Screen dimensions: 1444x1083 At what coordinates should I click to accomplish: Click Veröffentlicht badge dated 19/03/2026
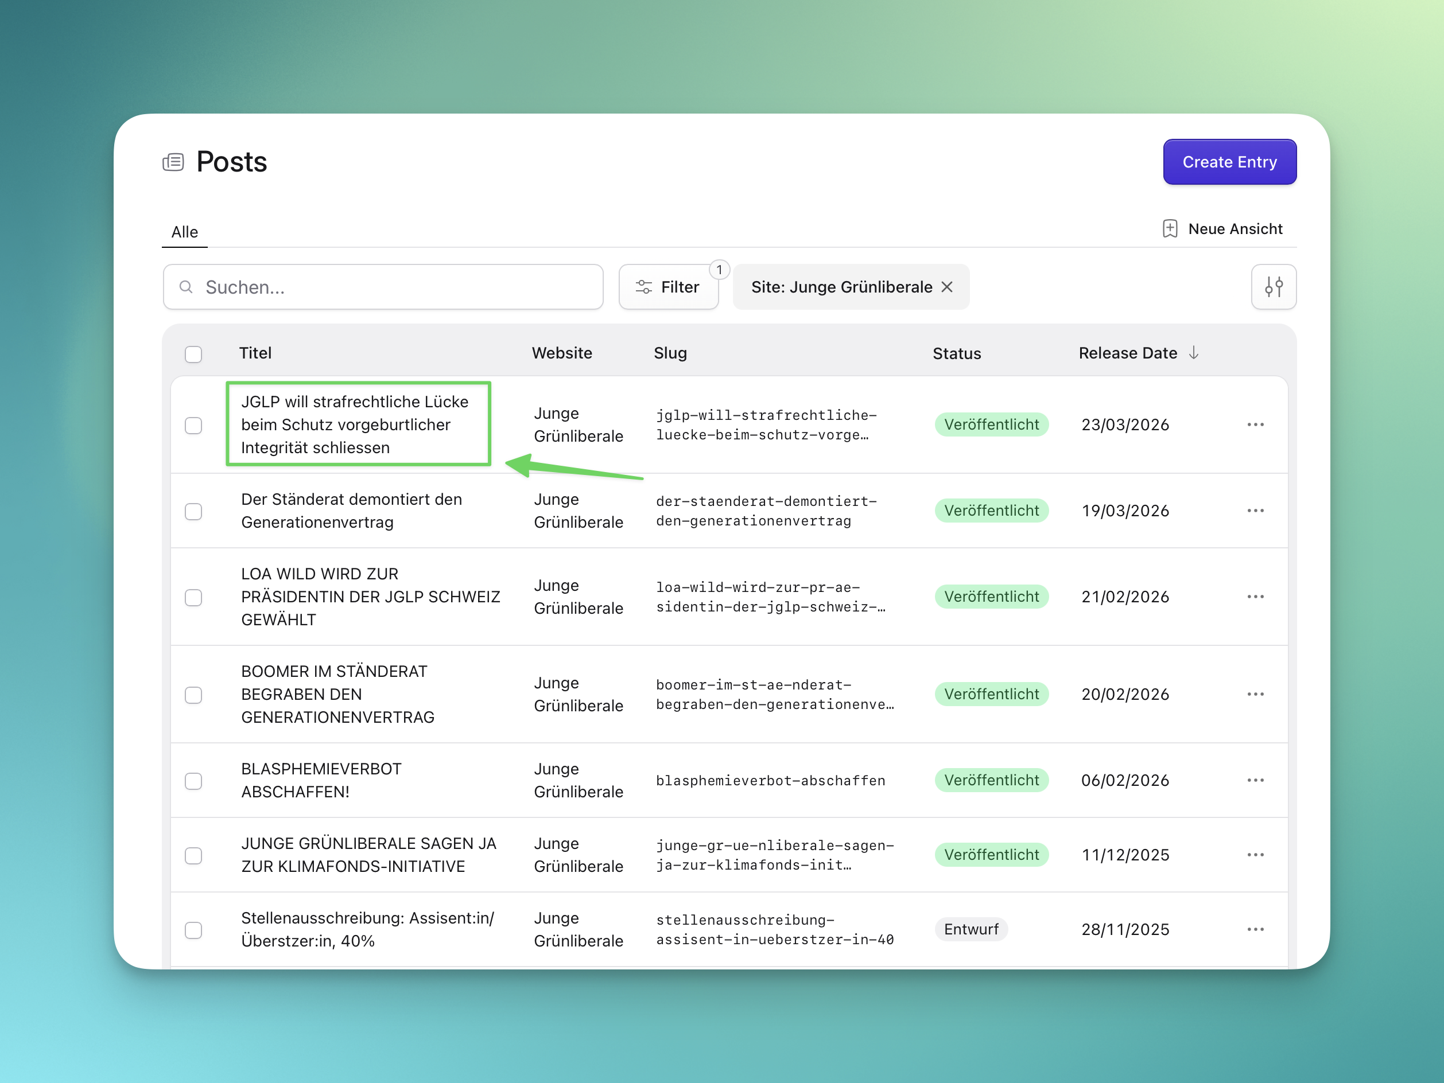pyautogui.click(x=991, y=511)
